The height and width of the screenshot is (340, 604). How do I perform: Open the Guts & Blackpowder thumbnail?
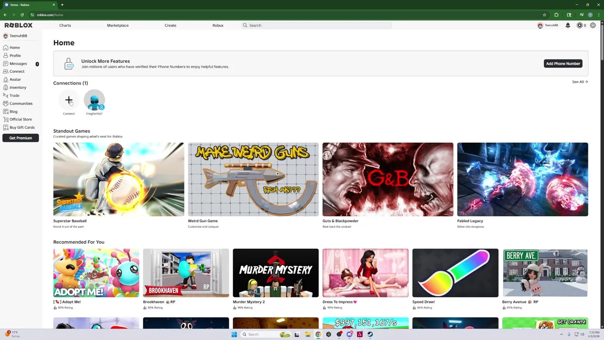[x=388, y=179]
